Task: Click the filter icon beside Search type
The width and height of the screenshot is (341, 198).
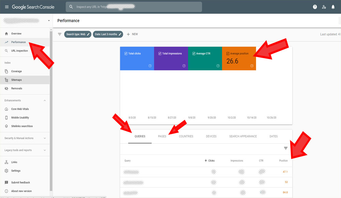Action: pyautogui.click(x=60, y=34)
